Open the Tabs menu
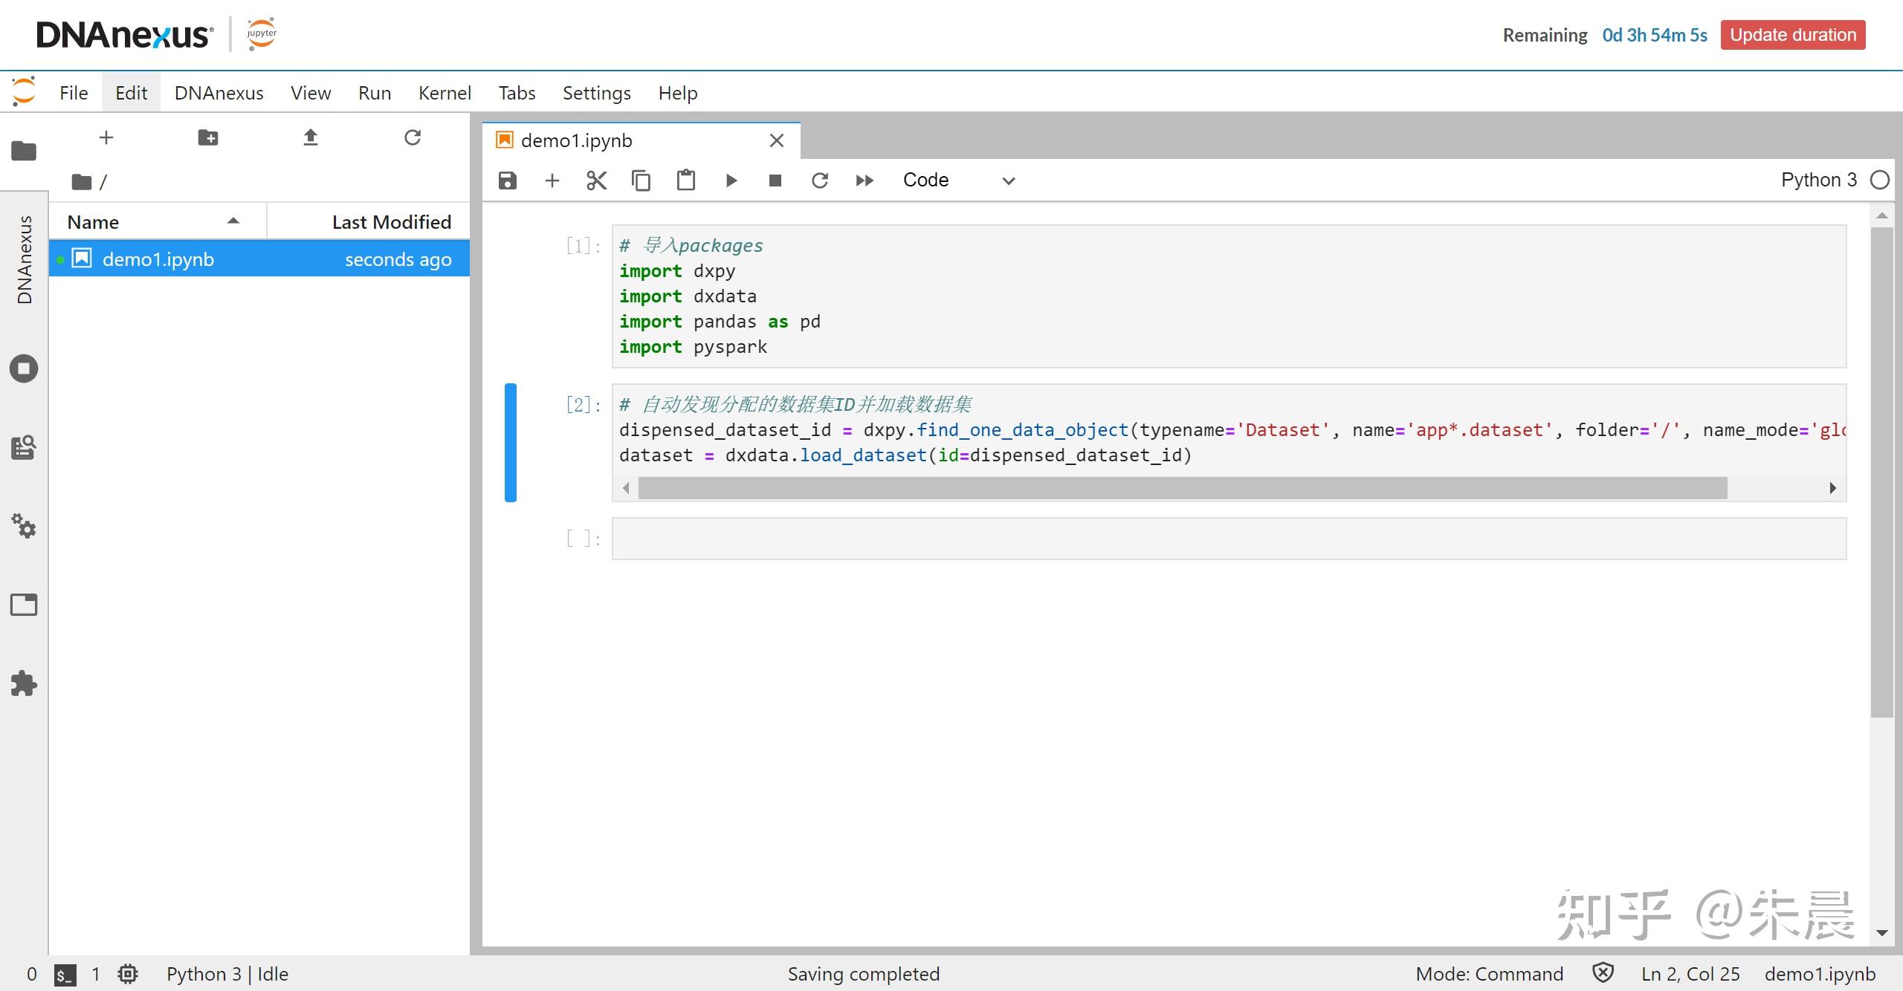1903x991 pixels. tap(517, 93)
